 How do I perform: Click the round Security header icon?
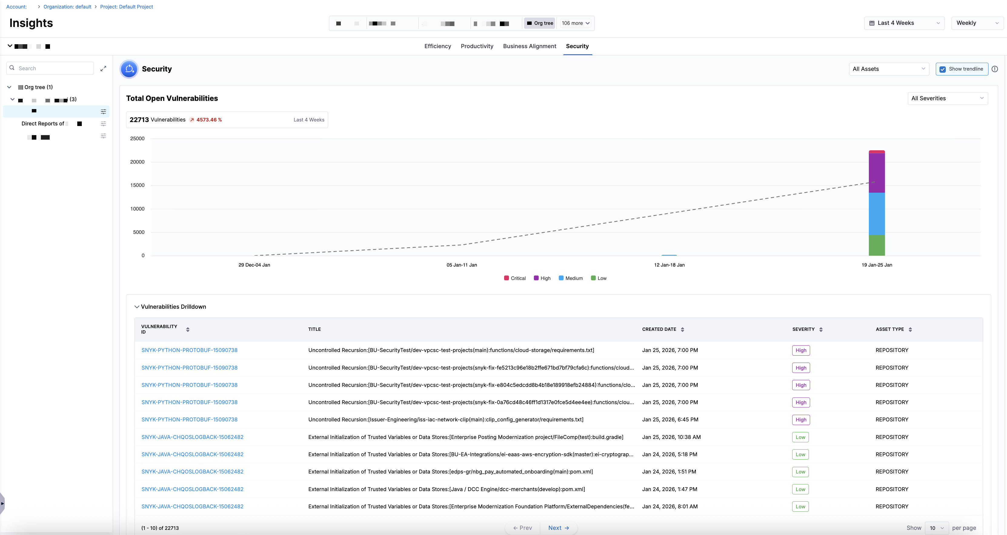129,69
